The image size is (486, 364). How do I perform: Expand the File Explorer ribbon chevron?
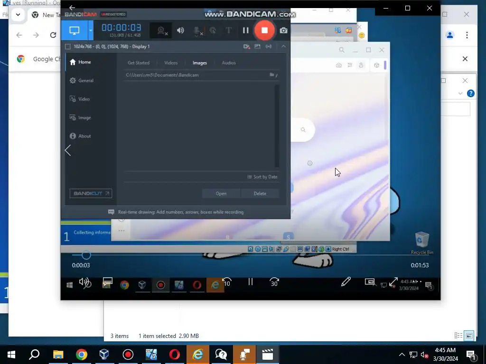[x=460, y=93]
